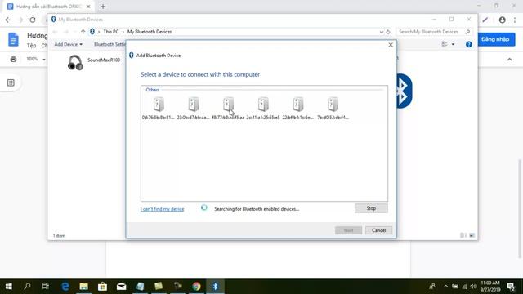Select the SoundMax R100 headphones device
The height and width of the screenshot is (294, 523).
[93, 62]
